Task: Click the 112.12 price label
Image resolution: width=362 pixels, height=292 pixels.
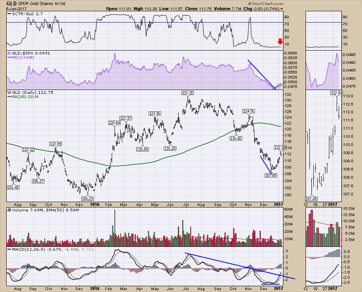Action: pyautogui.click(x=28, y=150)
